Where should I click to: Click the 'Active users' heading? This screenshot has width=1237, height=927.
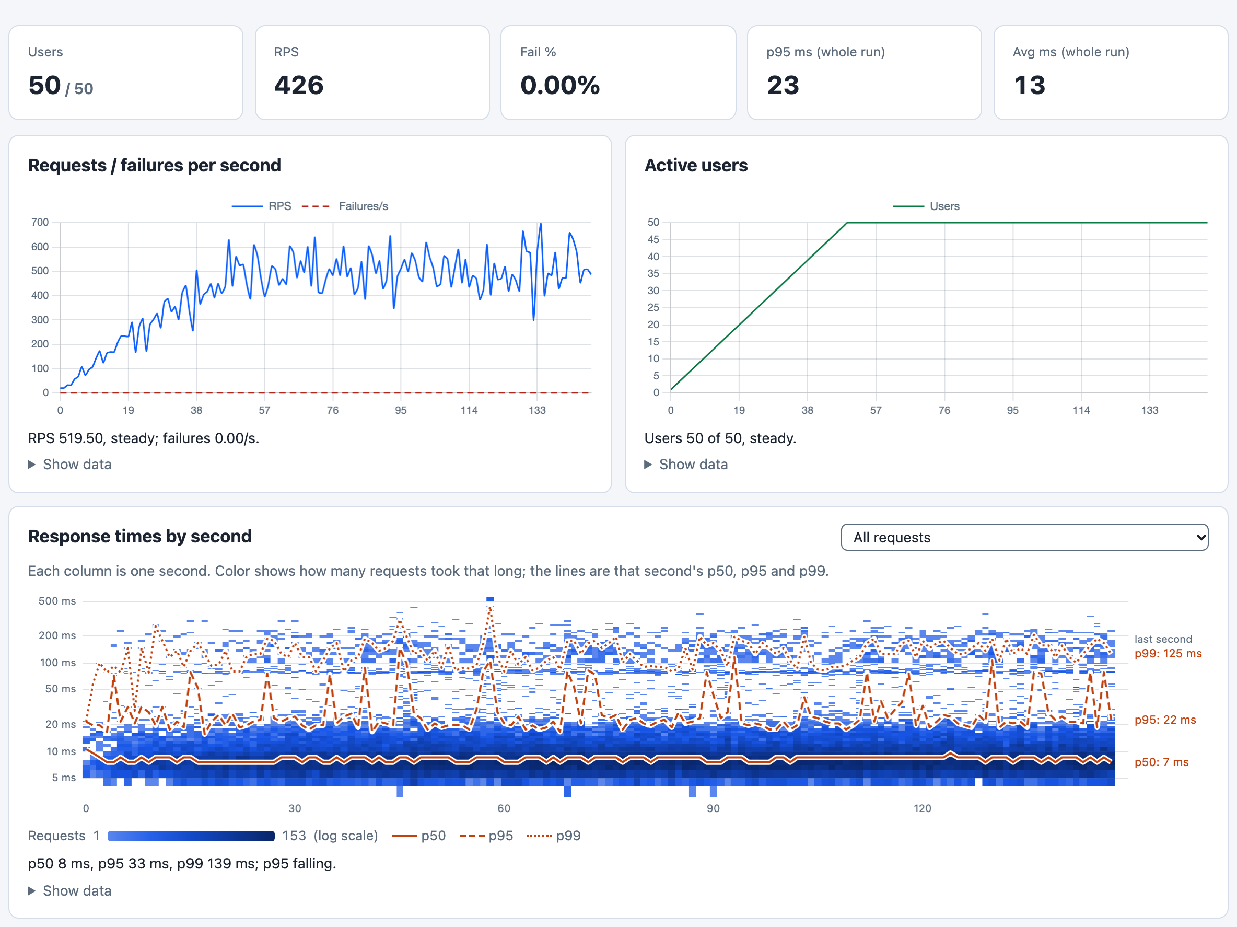coord(696,166)
